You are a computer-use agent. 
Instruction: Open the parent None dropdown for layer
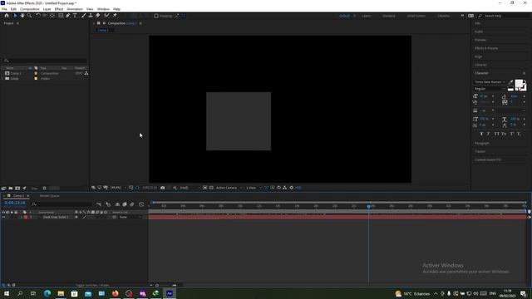click(x=130, y=217)
